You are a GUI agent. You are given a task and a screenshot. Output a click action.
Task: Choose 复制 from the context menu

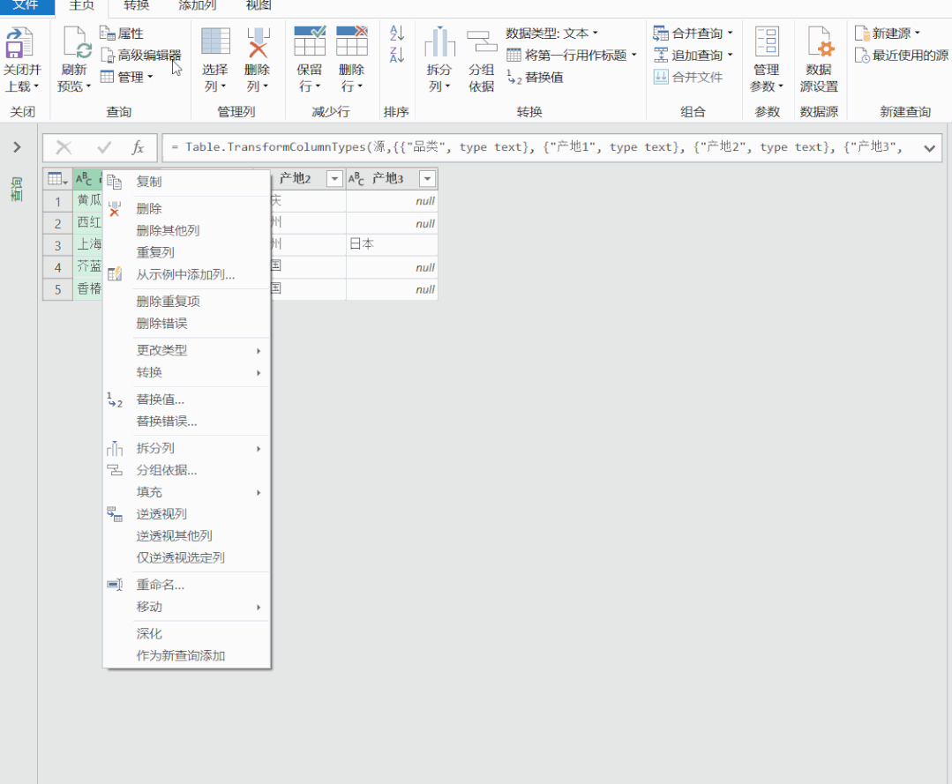pyautogui.click(x=187, y=182)
